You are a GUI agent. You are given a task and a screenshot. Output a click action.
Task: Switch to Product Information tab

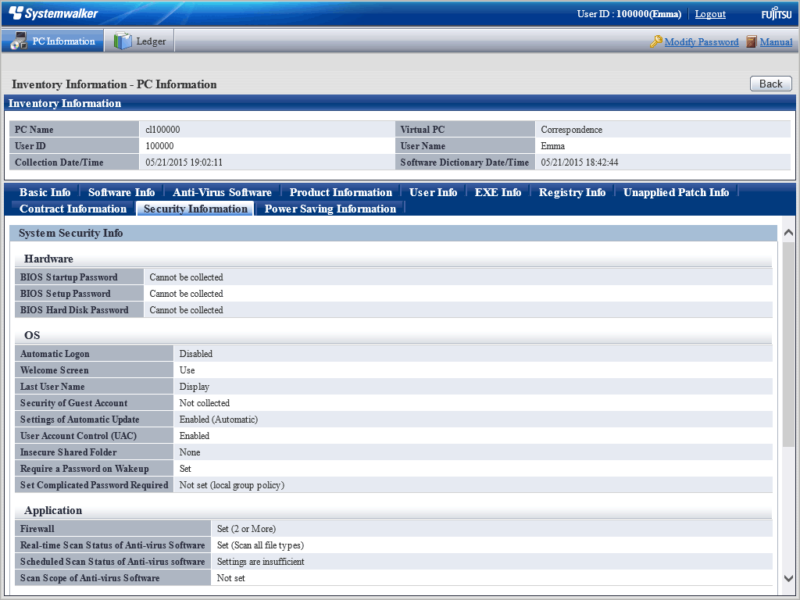coord(341,192)
